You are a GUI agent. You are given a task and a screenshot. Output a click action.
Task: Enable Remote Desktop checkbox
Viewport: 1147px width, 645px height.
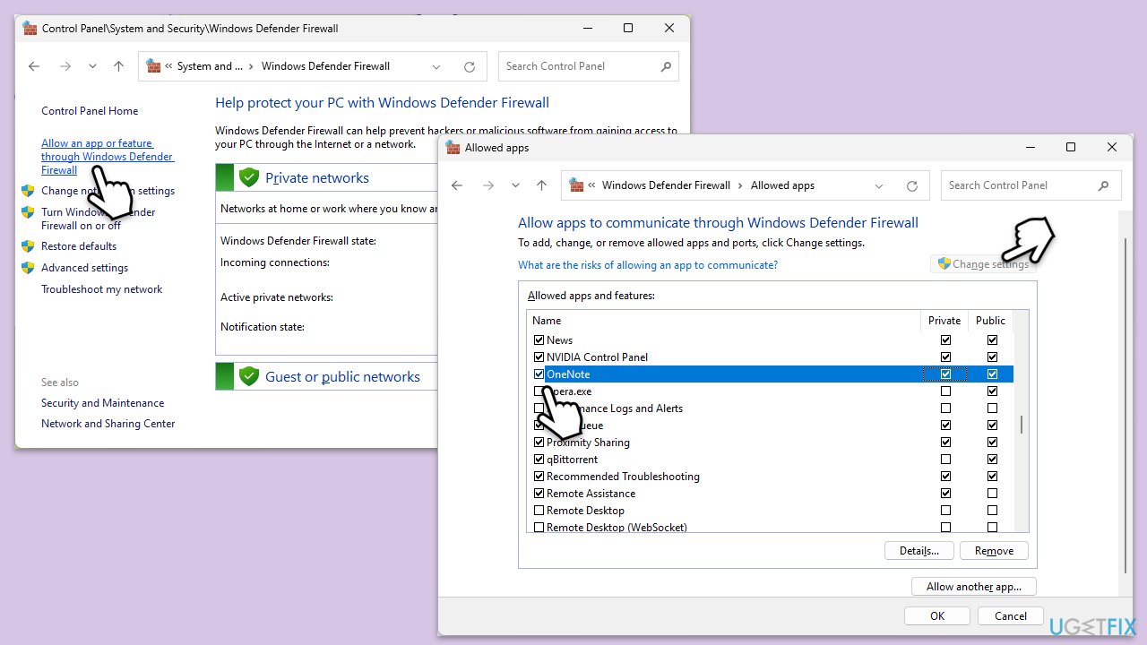point(539,511)
